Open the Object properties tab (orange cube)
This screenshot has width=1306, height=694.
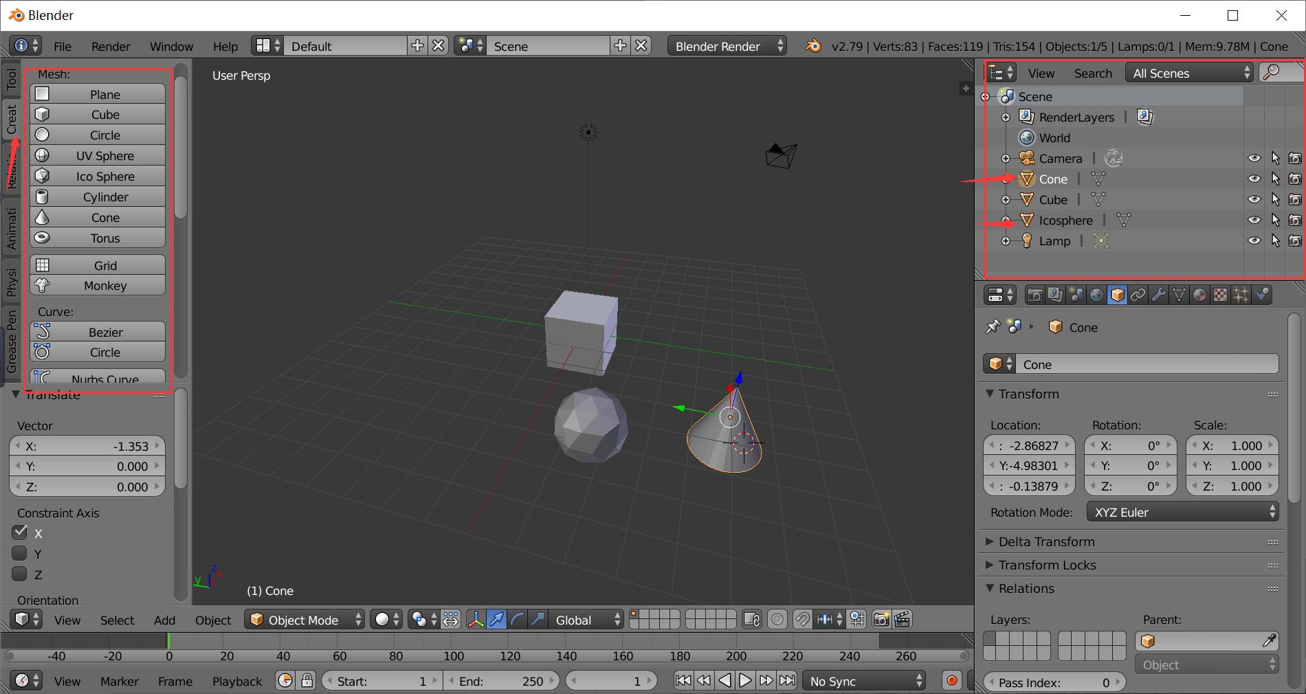tap(1117, 295)
